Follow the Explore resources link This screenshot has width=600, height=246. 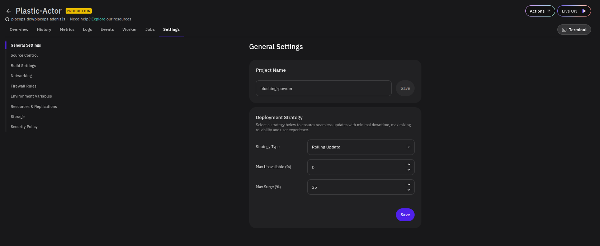(x=98, y=19)
